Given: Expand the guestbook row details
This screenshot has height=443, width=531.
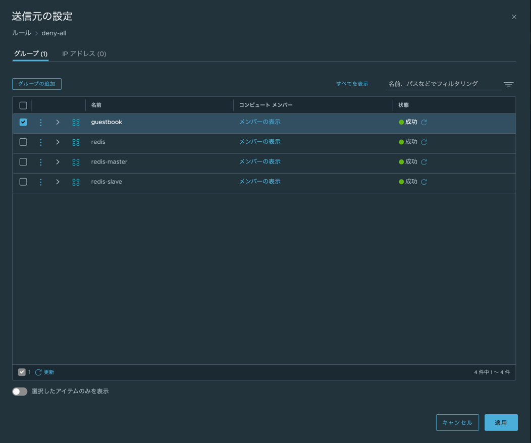Looking at the screenshot, I should click(x=58, y=123).
